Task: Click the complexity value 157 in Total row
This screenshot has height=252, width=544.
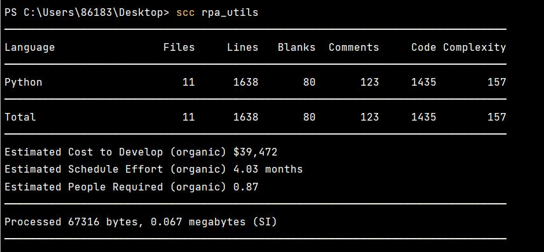Action: pos(496,117)
